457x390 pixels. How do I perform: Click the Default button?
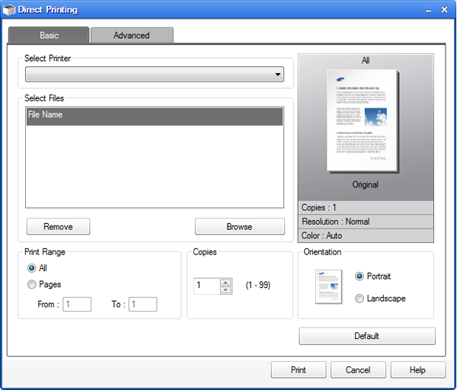click(367, 336)
